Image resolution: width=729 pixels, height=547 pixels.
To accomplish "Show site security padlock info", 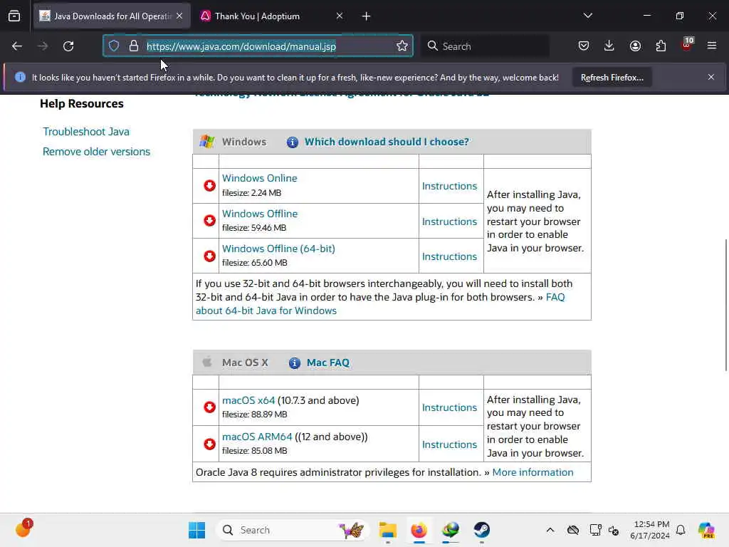I will coord(134,46).
